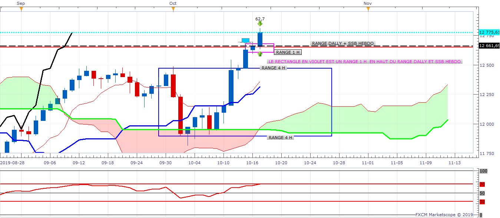Viewport: 500px width, 218px height.
Task: Click the 11 750 price axis label
Action: (x=487, y=153)
